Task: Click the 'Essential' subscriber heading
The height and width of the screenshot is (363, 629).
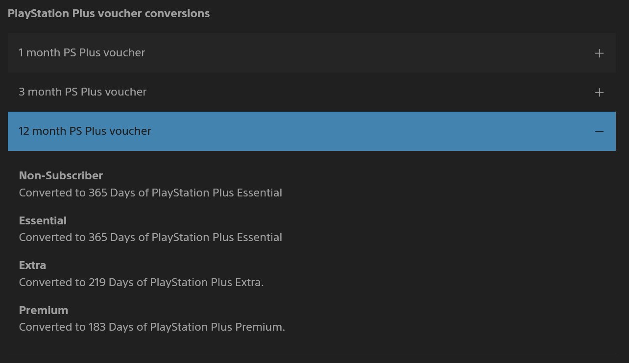Action: pyautogui.click(x=43, y=220)
